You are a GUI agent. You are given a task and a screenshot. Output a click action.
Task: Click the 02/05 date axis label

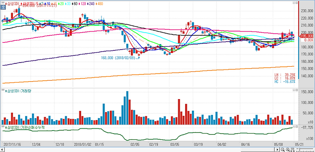pos(134,144)
